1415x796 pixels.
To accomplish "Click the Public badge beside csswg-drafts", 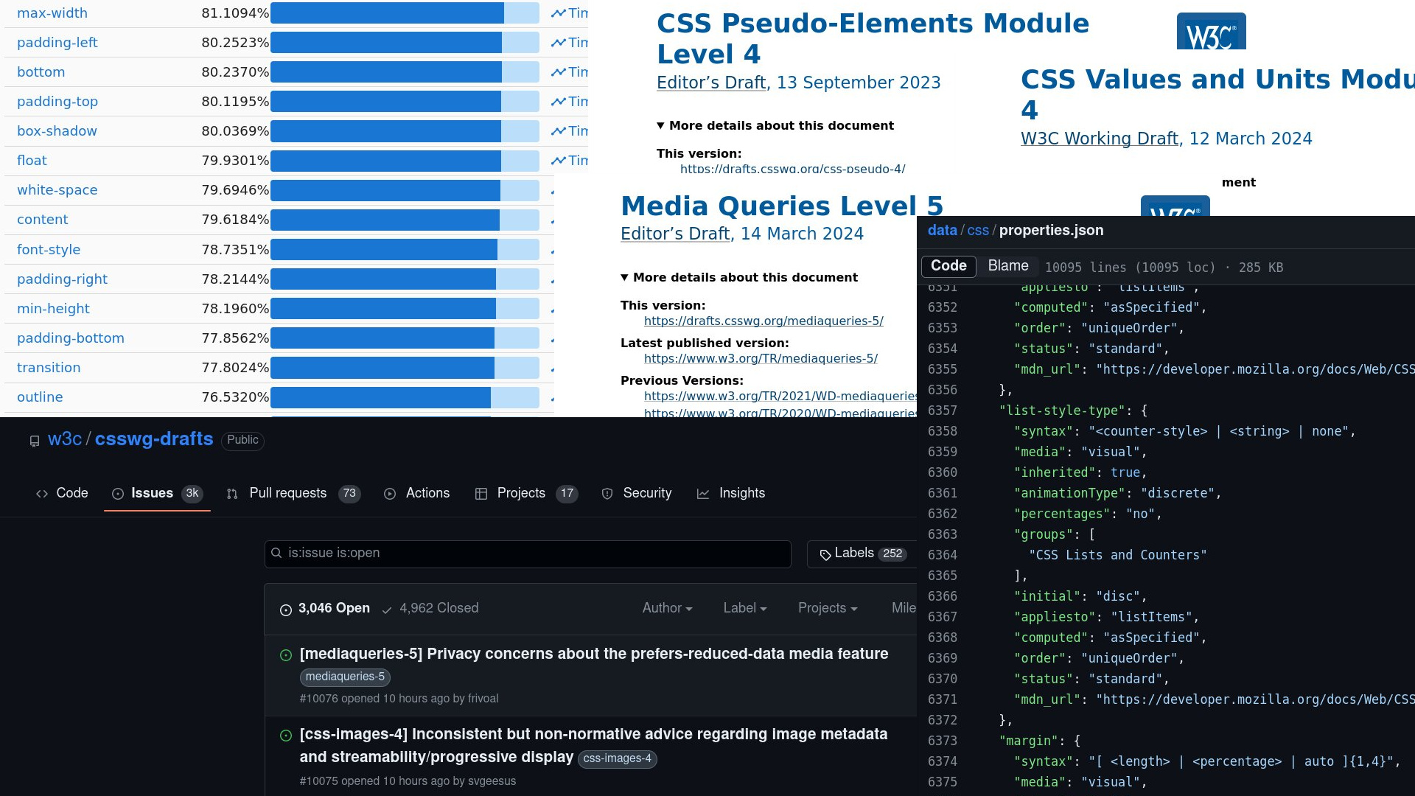I will pyautogui.click(x=242, y=441).
